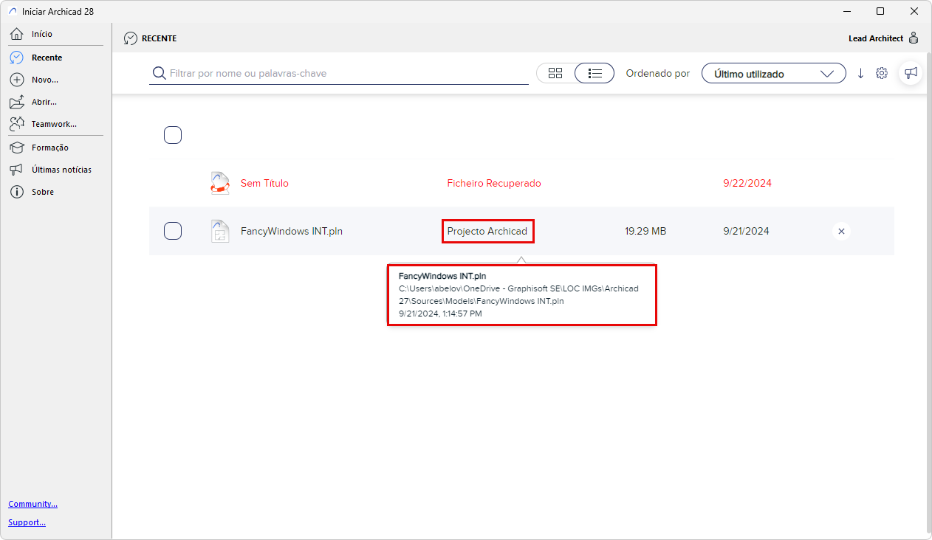Open the Sobre about section
Screen dimensions: 932x540
(42, 192)
